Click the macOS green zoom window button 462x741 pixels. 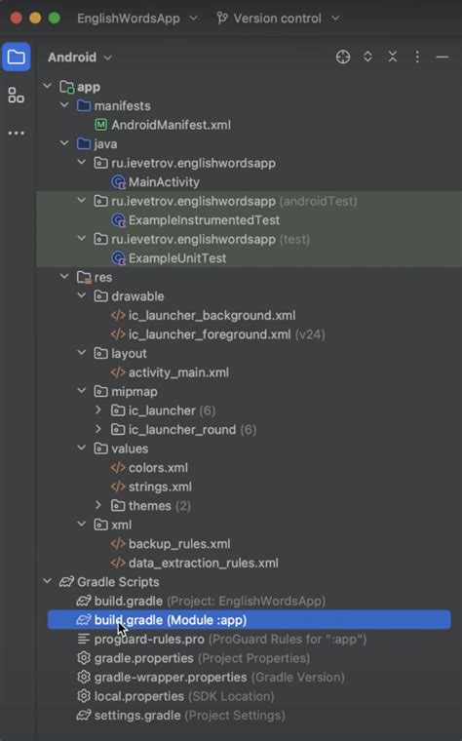(x=55, y=18)
